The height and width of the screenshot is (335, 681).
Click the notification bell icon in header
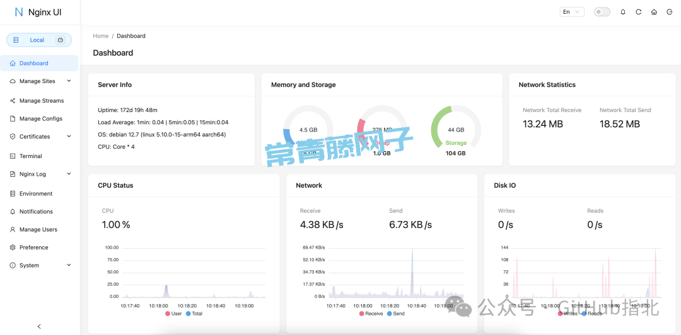623,12
